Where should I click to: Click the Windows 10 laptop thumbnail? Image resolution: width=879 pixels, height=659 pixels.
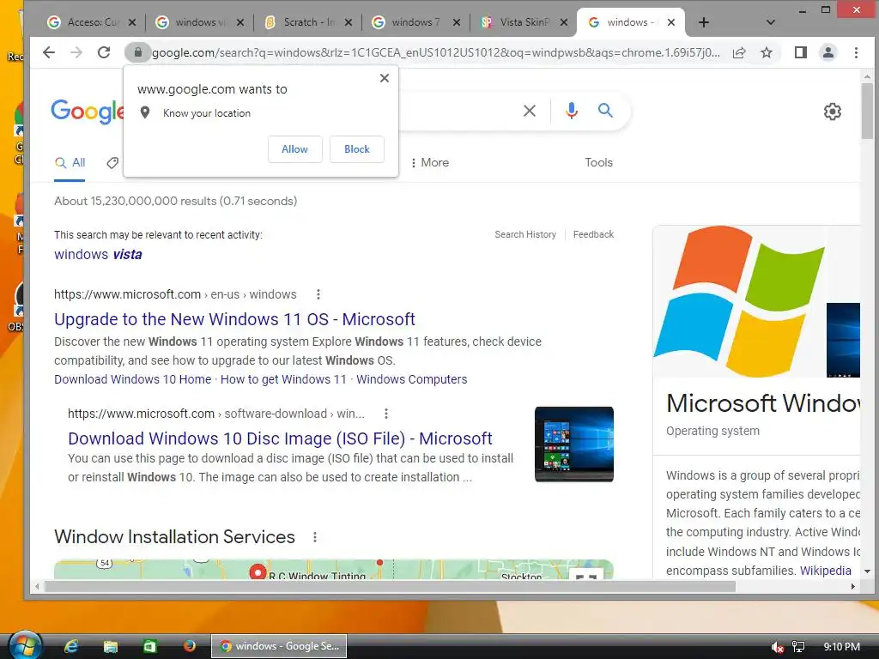(574, 444)
